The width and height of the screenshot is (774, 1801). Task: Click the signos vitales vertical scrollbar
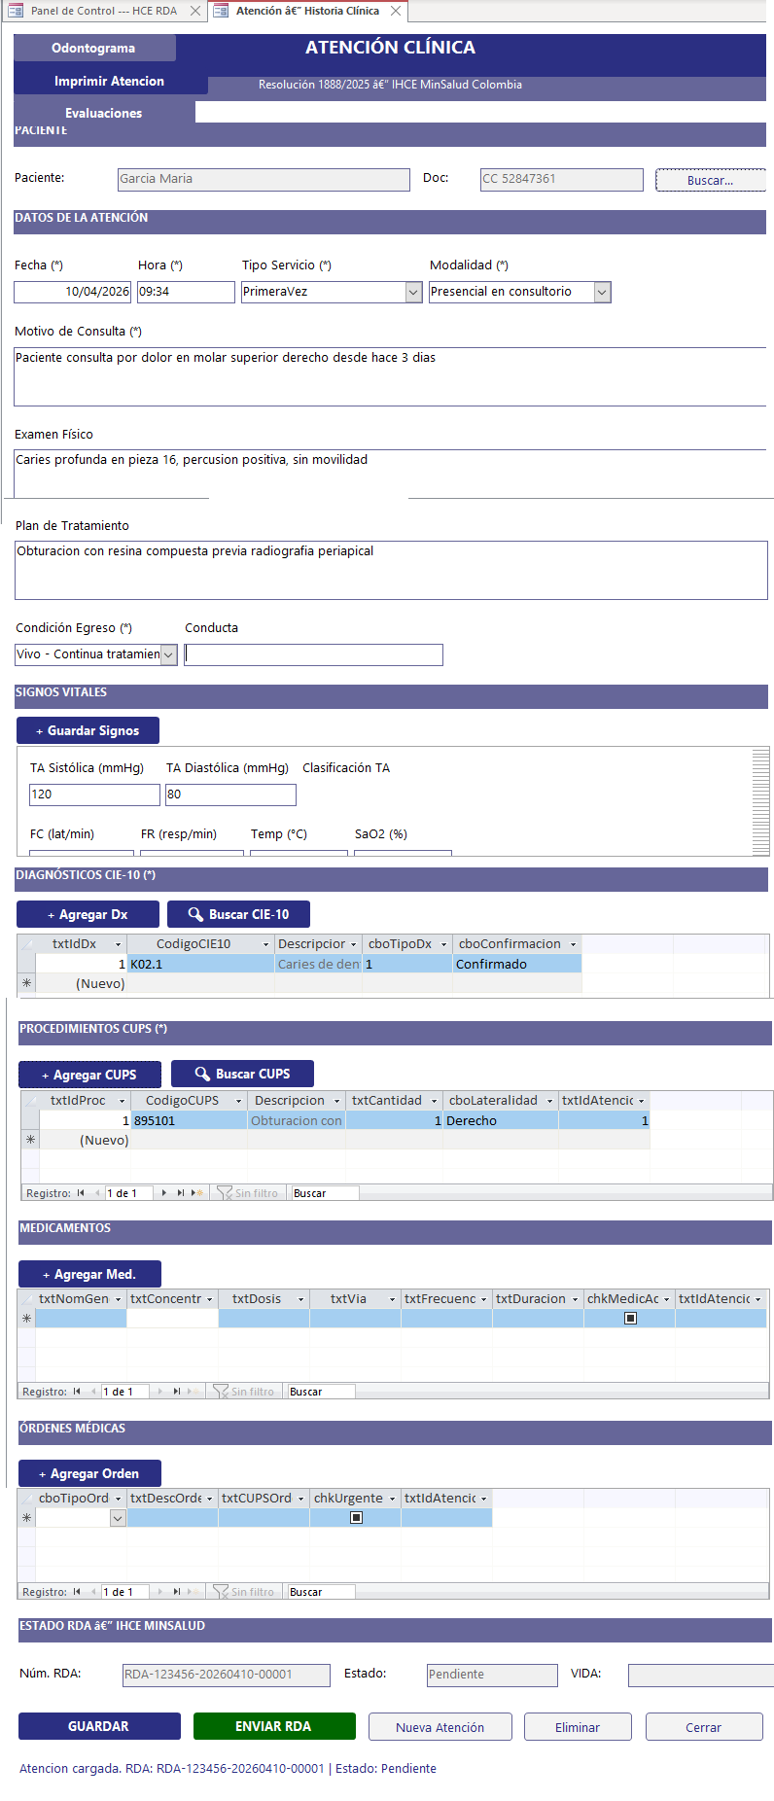pyautogui.click(x=760, y=801)
